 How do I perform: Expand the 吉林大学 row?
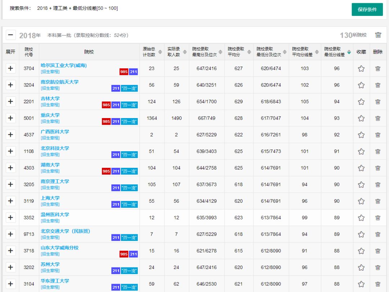coord(11,102)
